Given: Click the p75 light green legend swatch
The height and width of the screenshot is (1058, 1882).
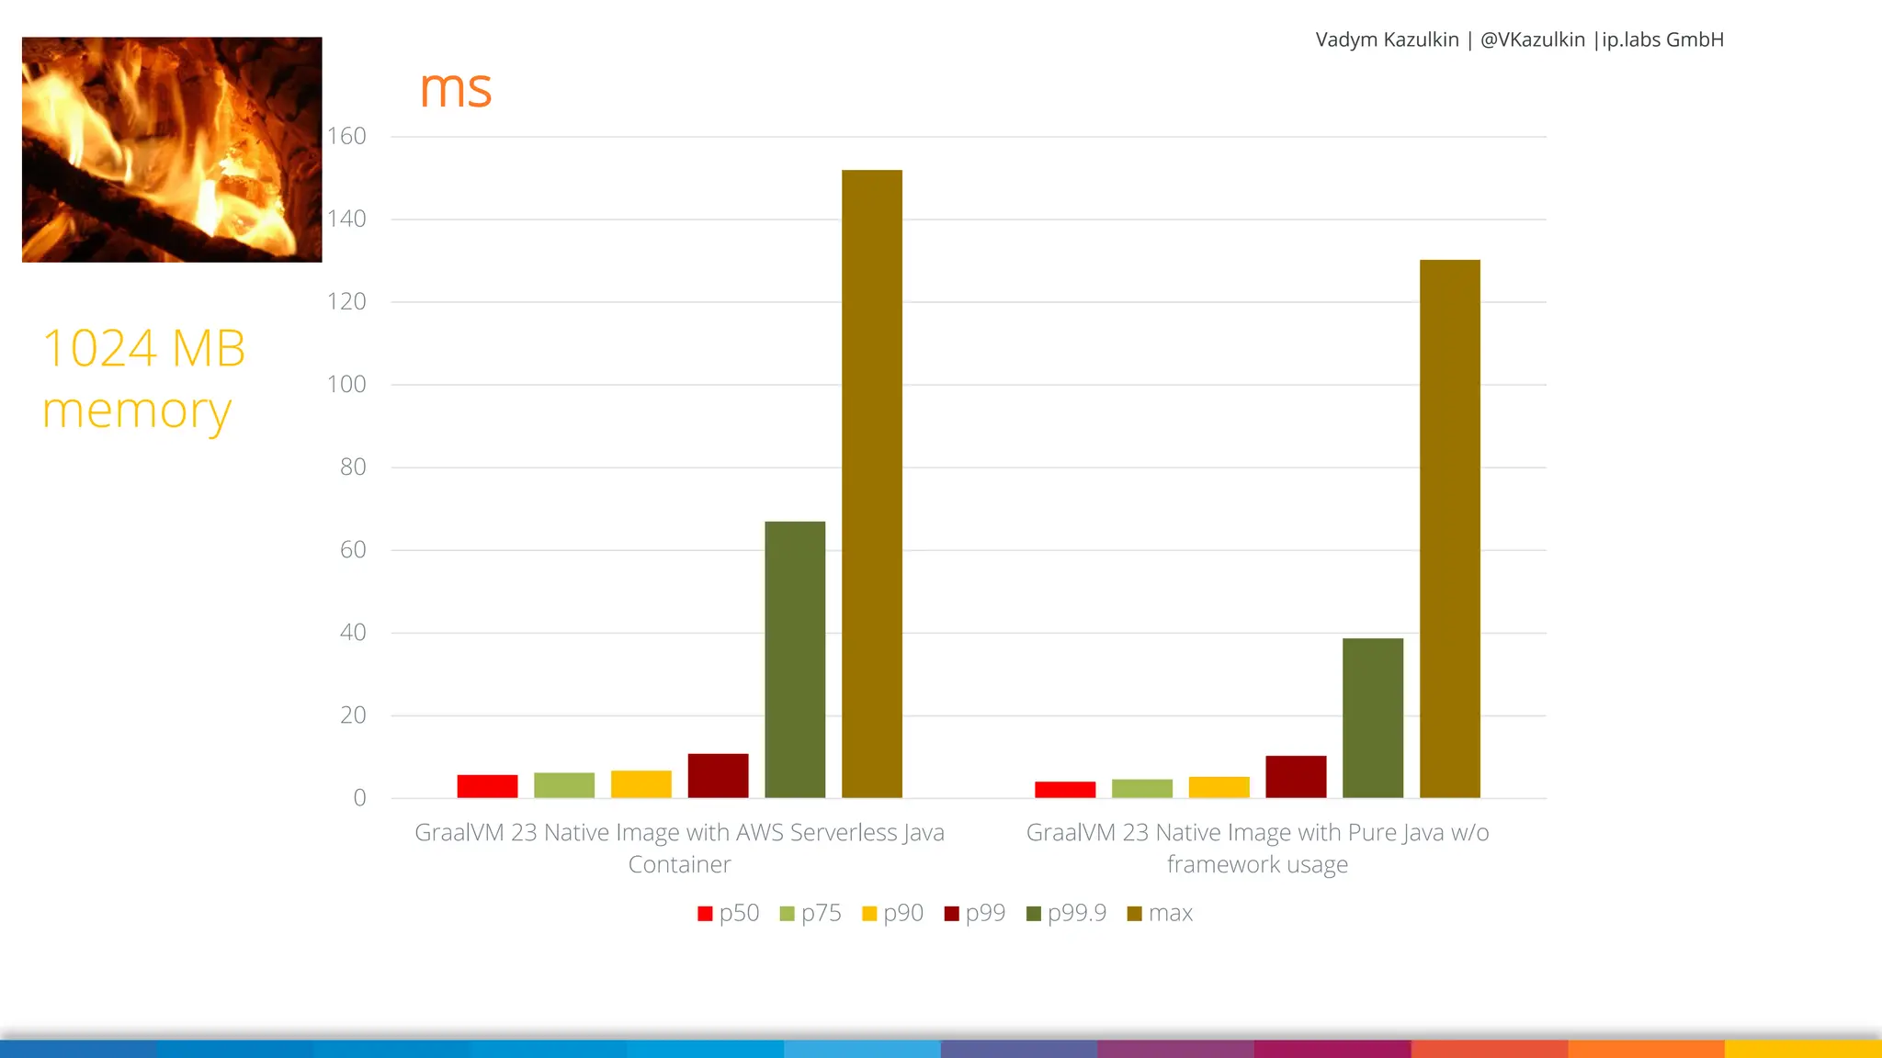Looking at the screenshot, I should [x=787, y=914].
